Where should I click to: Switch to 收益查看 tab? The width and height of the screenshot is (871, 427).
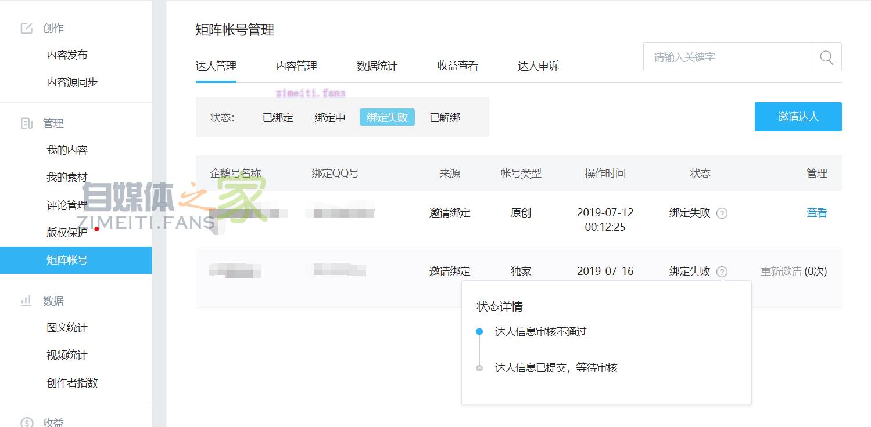(x=458, y=66)
